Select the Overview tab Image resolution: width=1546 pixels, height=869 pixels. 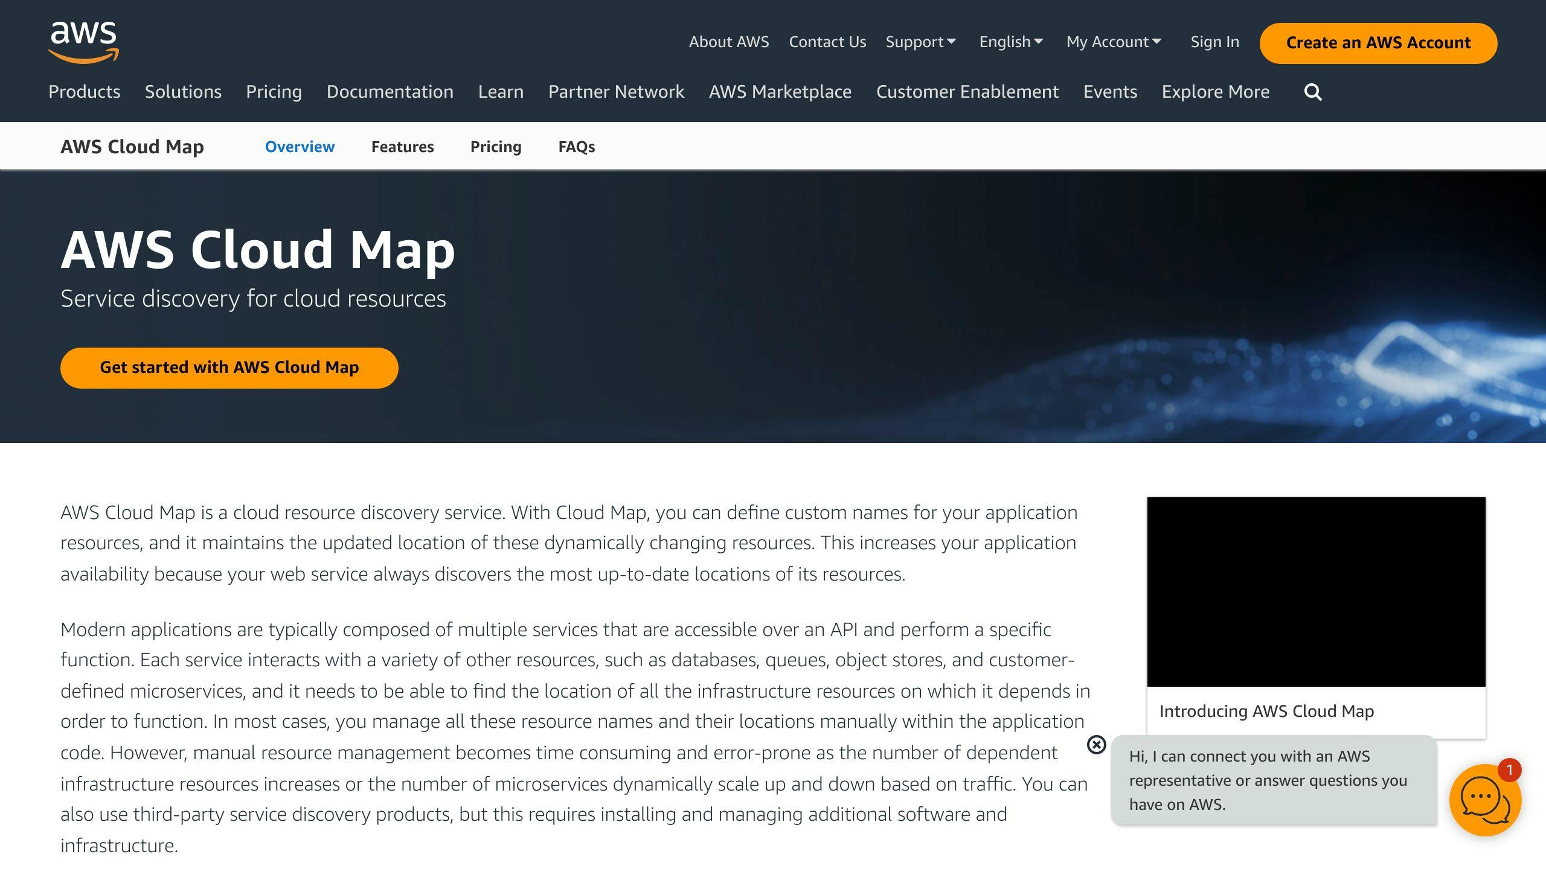[x=300, y=147]
